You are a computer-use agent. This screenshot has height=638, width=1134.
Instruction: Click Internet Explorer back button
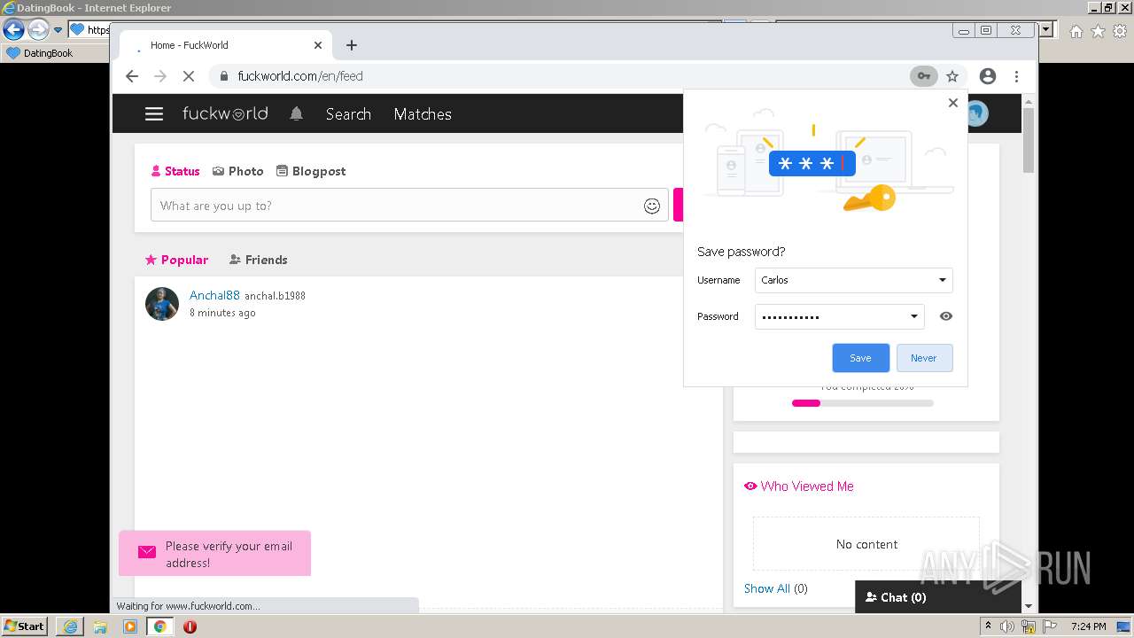(13, 29)
